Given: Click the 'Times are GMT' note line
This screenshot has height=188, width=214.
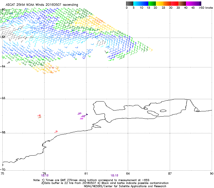Looking at the screenshot, I should coord(91,180).
